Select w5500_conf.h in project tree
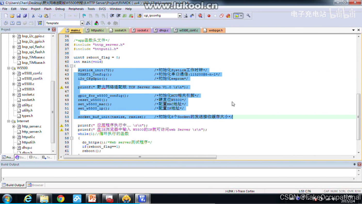Image resolution: width=362 pixels, height=204 pixels. click(32, 79)
